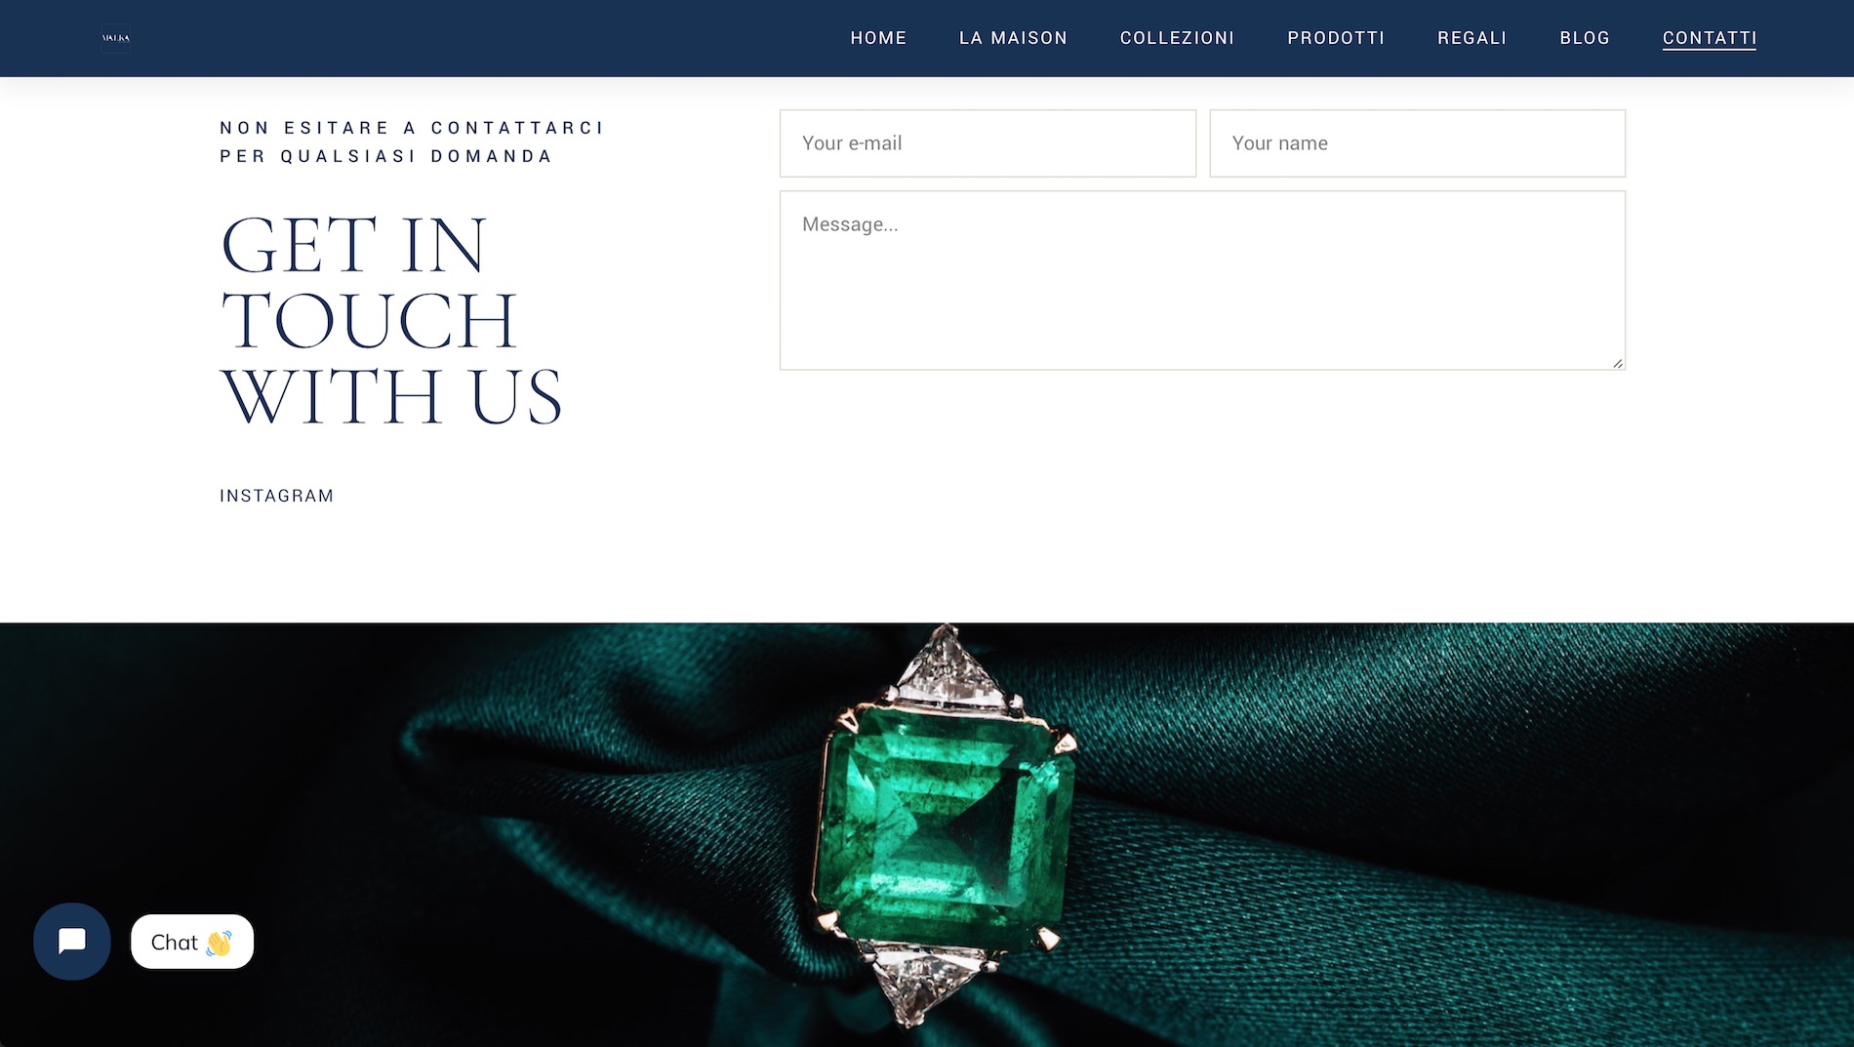Image resolution: width=1854 pixels, height=1047 pixels.
Task: Click the Chat waving hand label
Action: point(192,942)
